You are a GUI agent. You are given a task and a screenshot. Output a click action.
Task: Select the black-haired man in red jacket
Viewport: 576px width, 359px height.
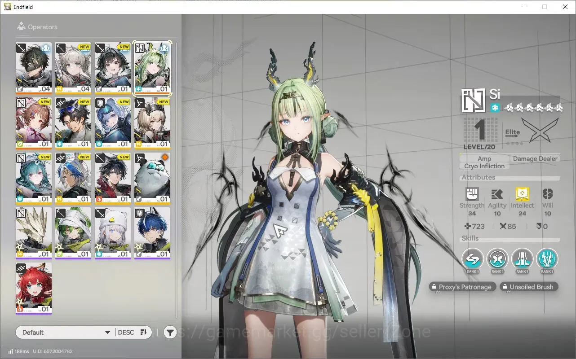113,178
